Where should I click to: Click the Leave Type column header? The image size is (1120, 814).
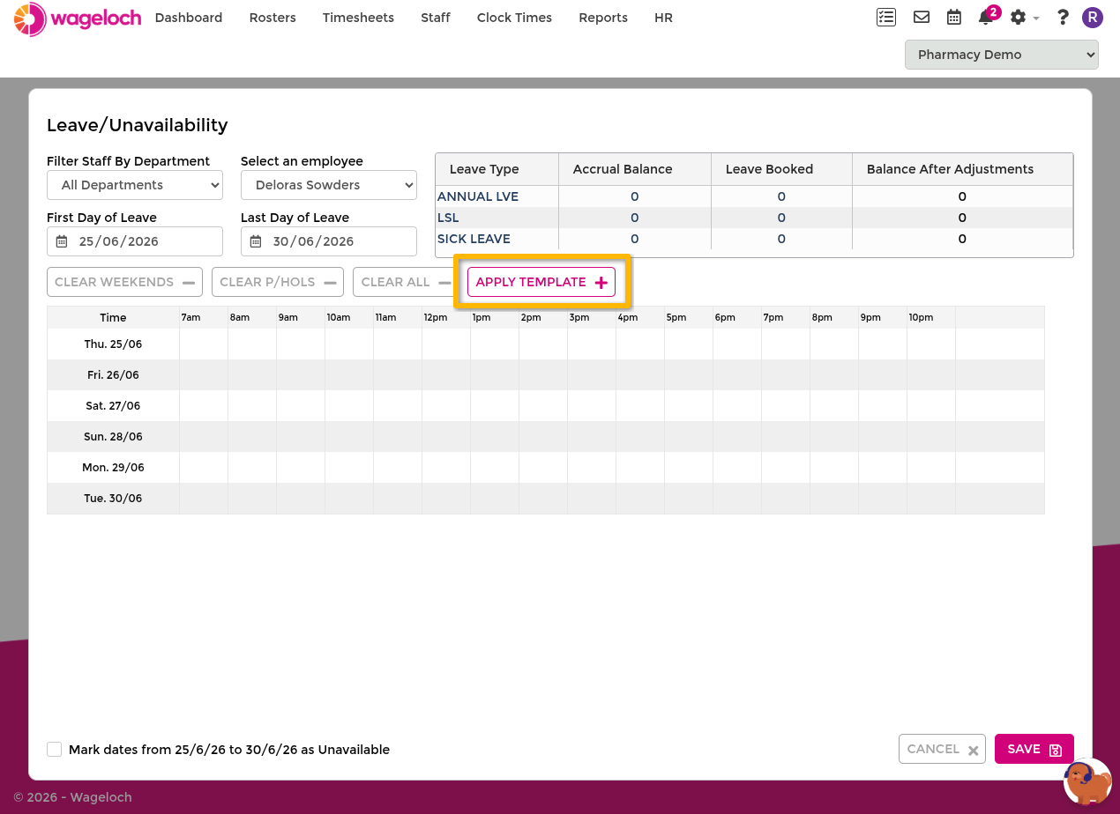(x=497, y=169)
